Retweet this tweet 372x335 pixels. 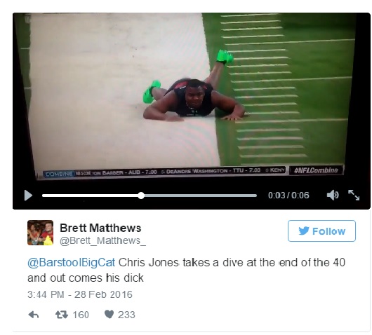62,315
